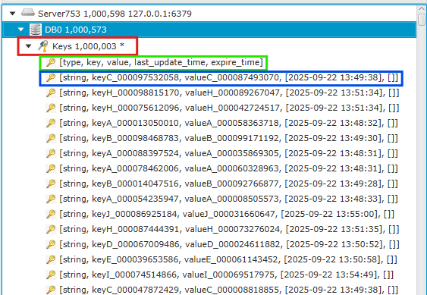
Task: Collapse the Server753 tree node arrow
Action: pos(13,14)
